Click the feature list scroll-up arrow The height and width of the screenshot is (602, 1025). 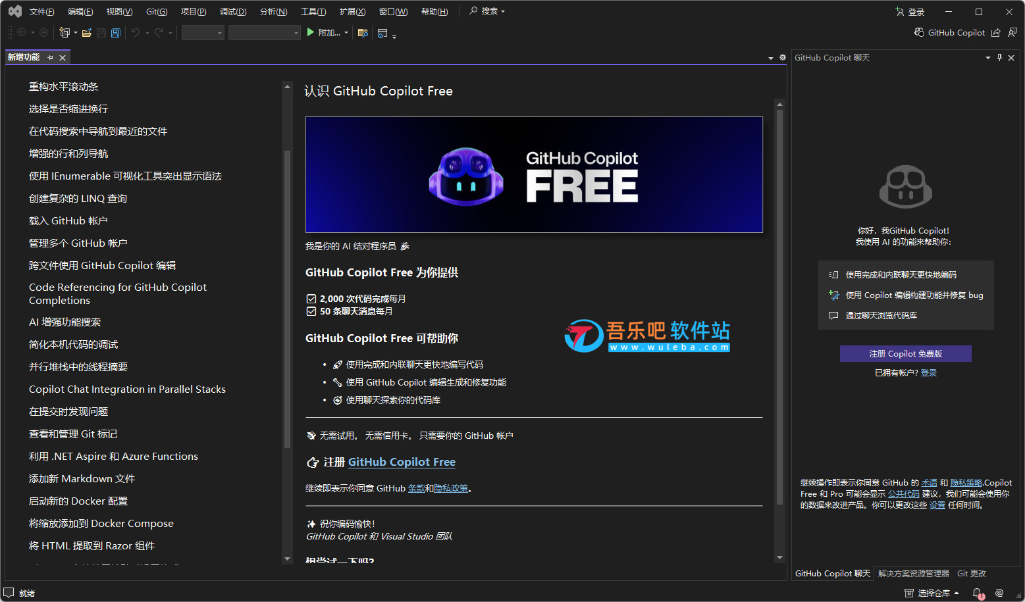pos(287,86)
